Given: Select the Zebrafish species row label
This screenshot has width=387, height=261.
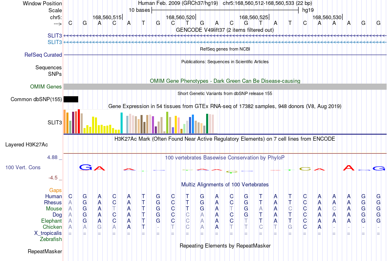Looking at the screenshot, I should [x=51, y=239].
